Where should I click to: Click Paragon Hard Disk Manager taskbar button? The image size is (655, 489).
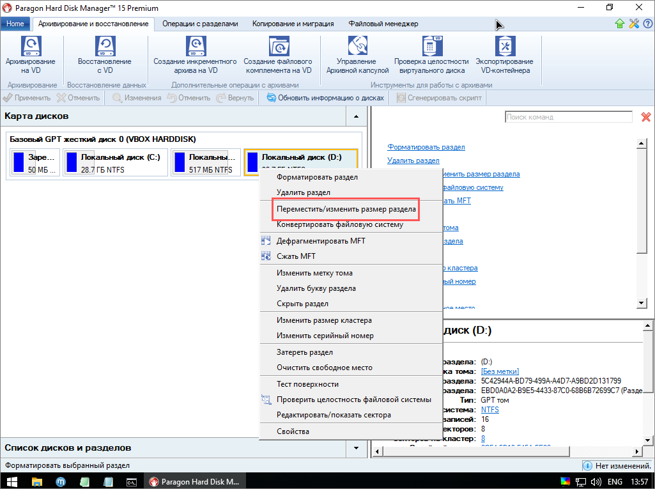195,481
